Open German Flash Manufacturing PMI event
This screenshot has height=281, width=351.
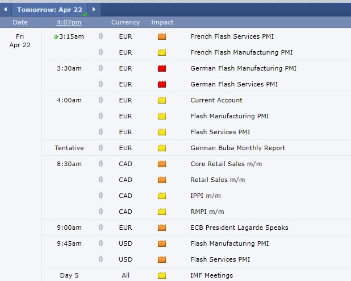coord(243,68)
